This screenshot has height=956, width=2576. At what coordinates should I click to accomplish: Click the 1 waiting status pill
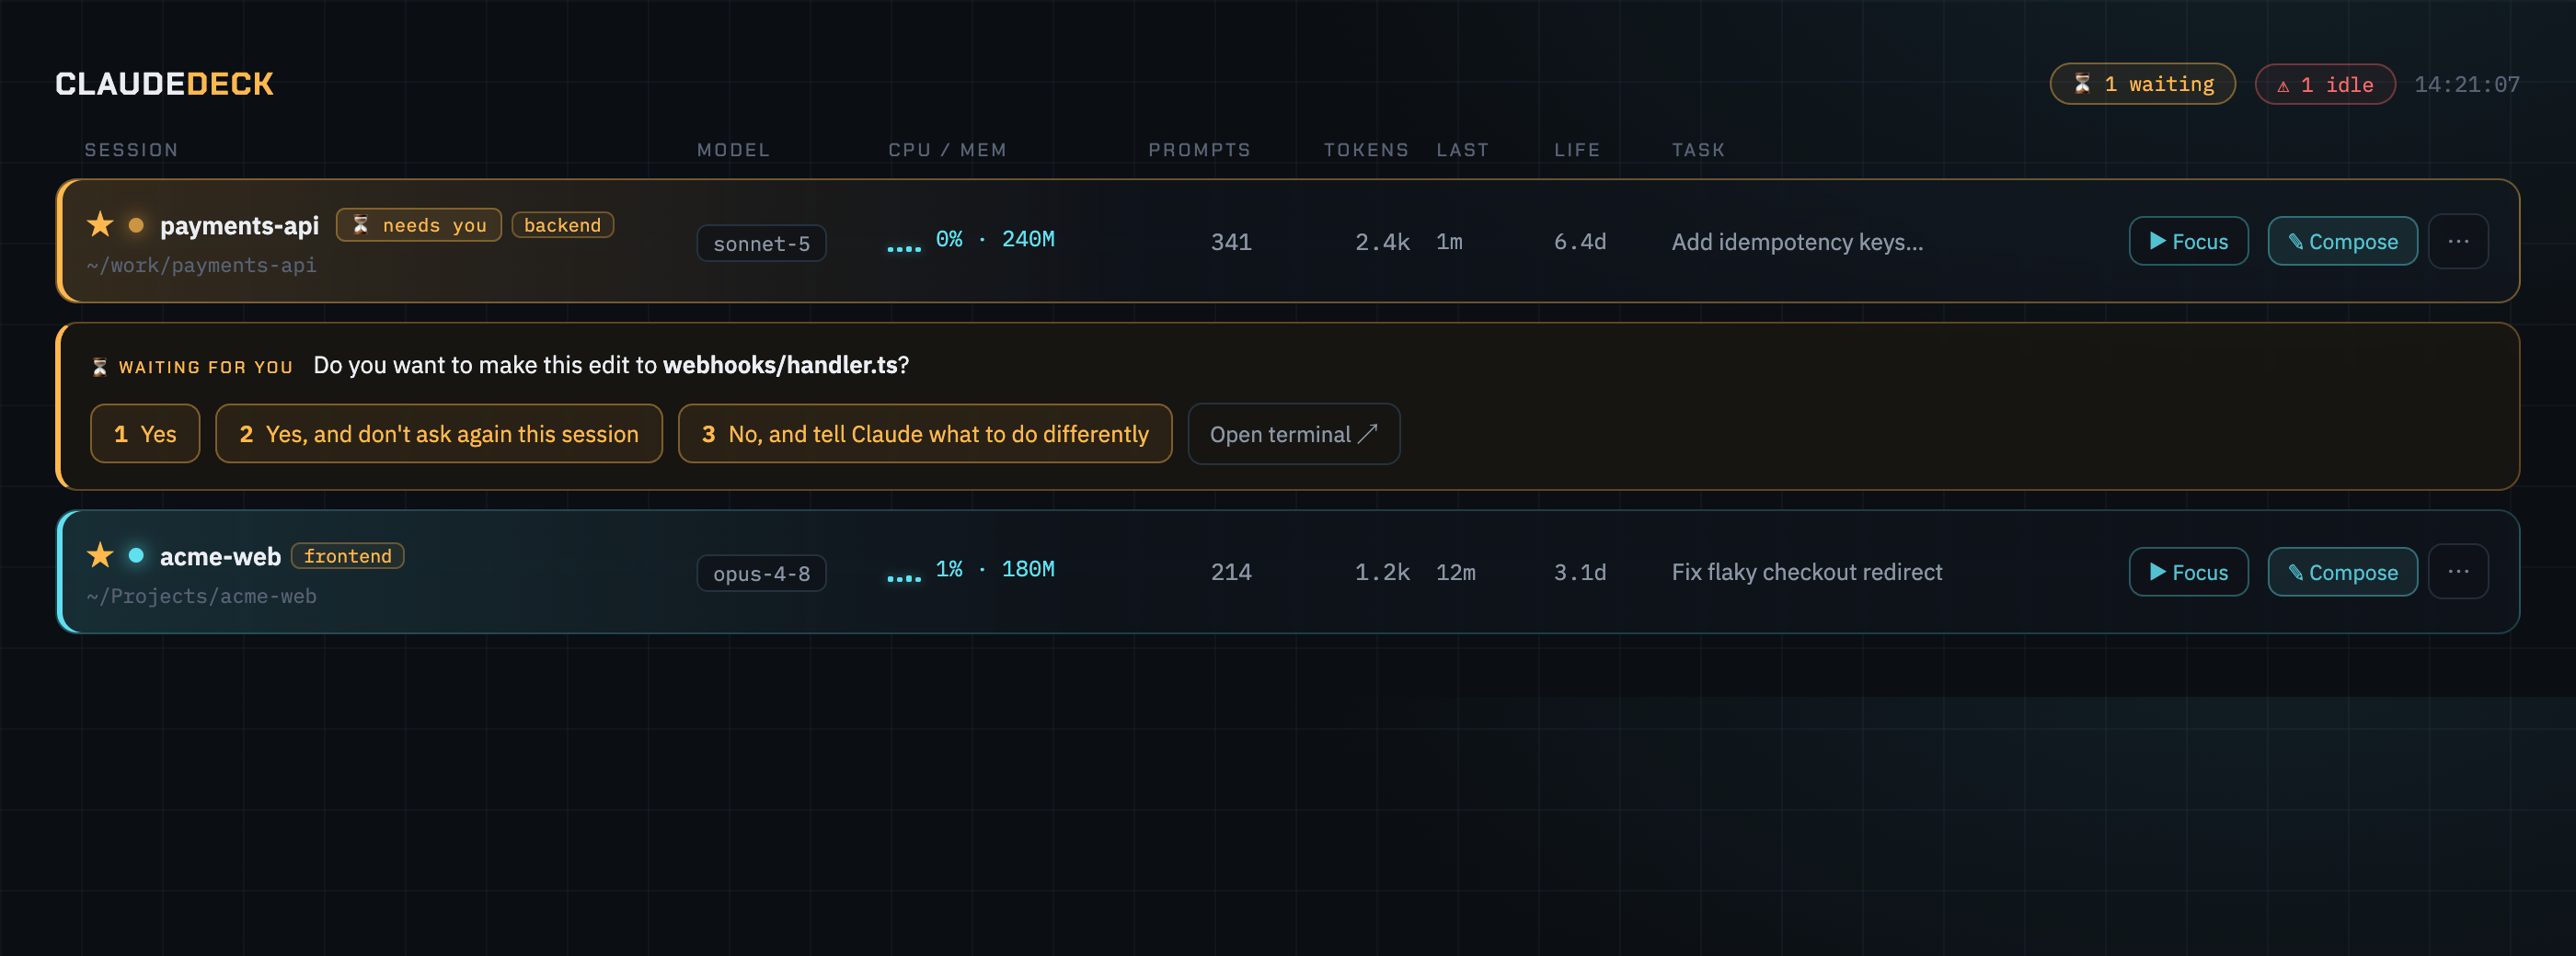click(2142, 84)
